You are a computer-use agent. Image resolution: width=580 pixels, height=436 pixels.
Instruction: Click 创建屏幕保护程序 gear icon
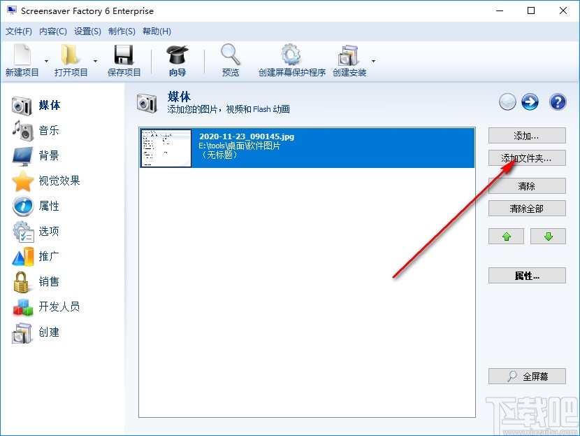tap(291, 55)
